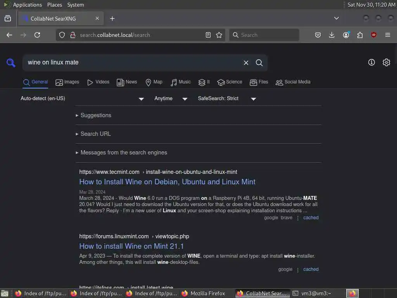The width and height of the screenshot is (397, 298).
Task: Switch to the Files category tab
Action: (259, 82)
